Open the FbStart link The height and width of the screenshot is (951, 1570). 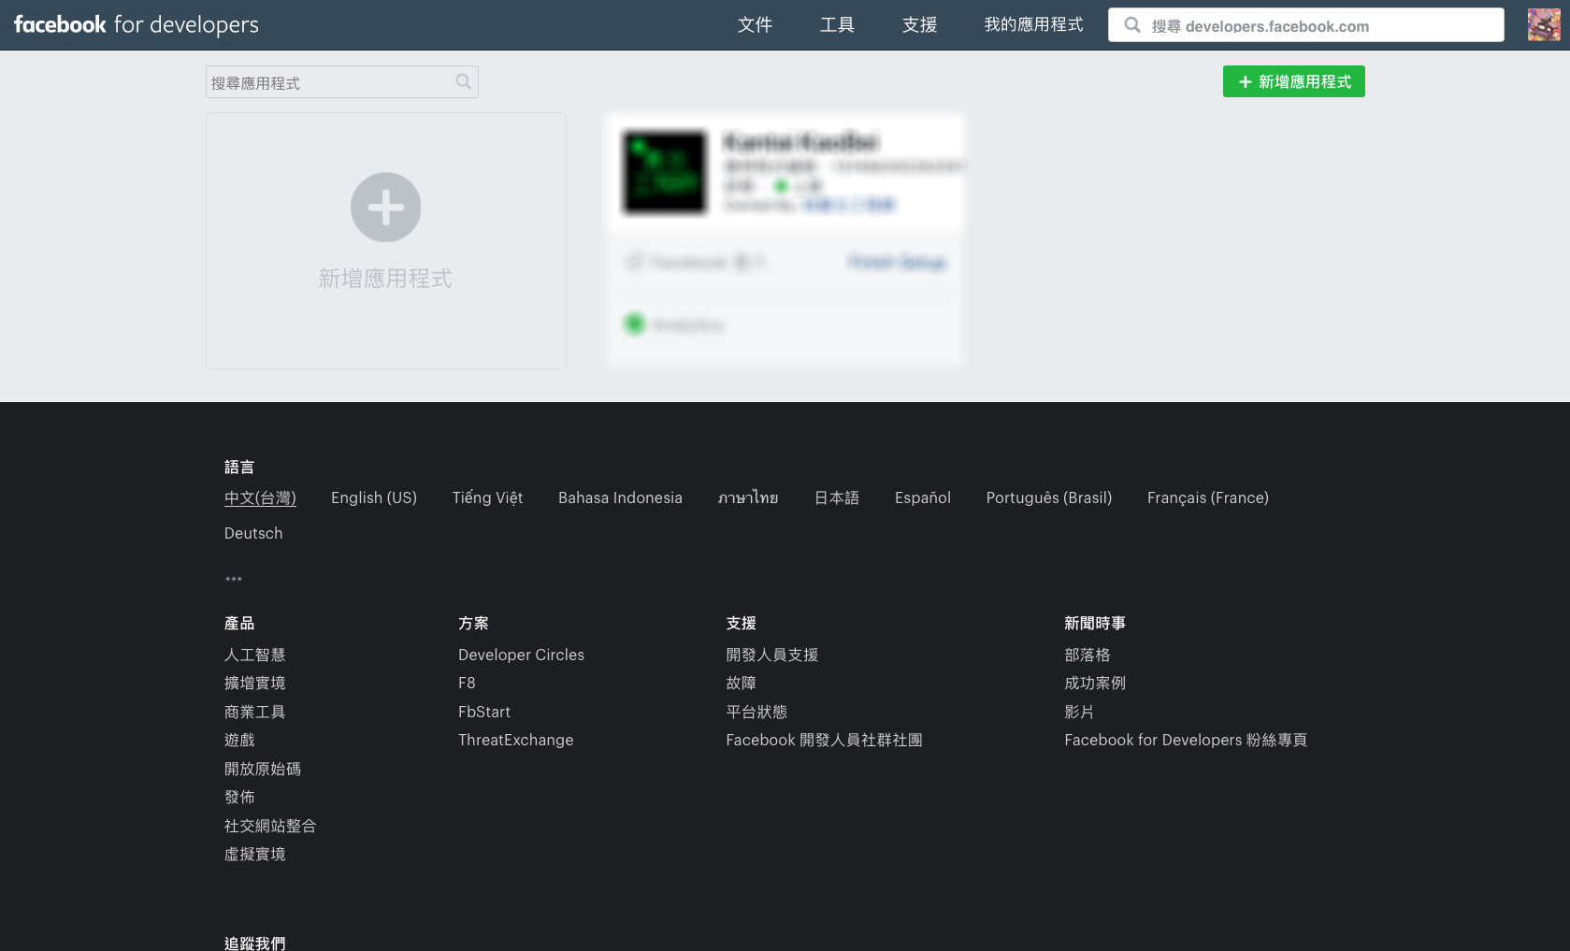pos(484,712)
